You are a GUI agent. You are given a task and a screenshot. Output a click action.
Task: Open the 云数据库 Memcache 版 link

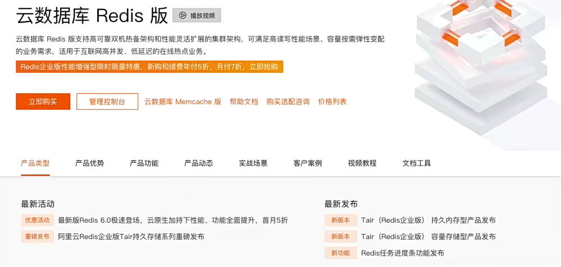pyautogui.click(x=183, y=102)
